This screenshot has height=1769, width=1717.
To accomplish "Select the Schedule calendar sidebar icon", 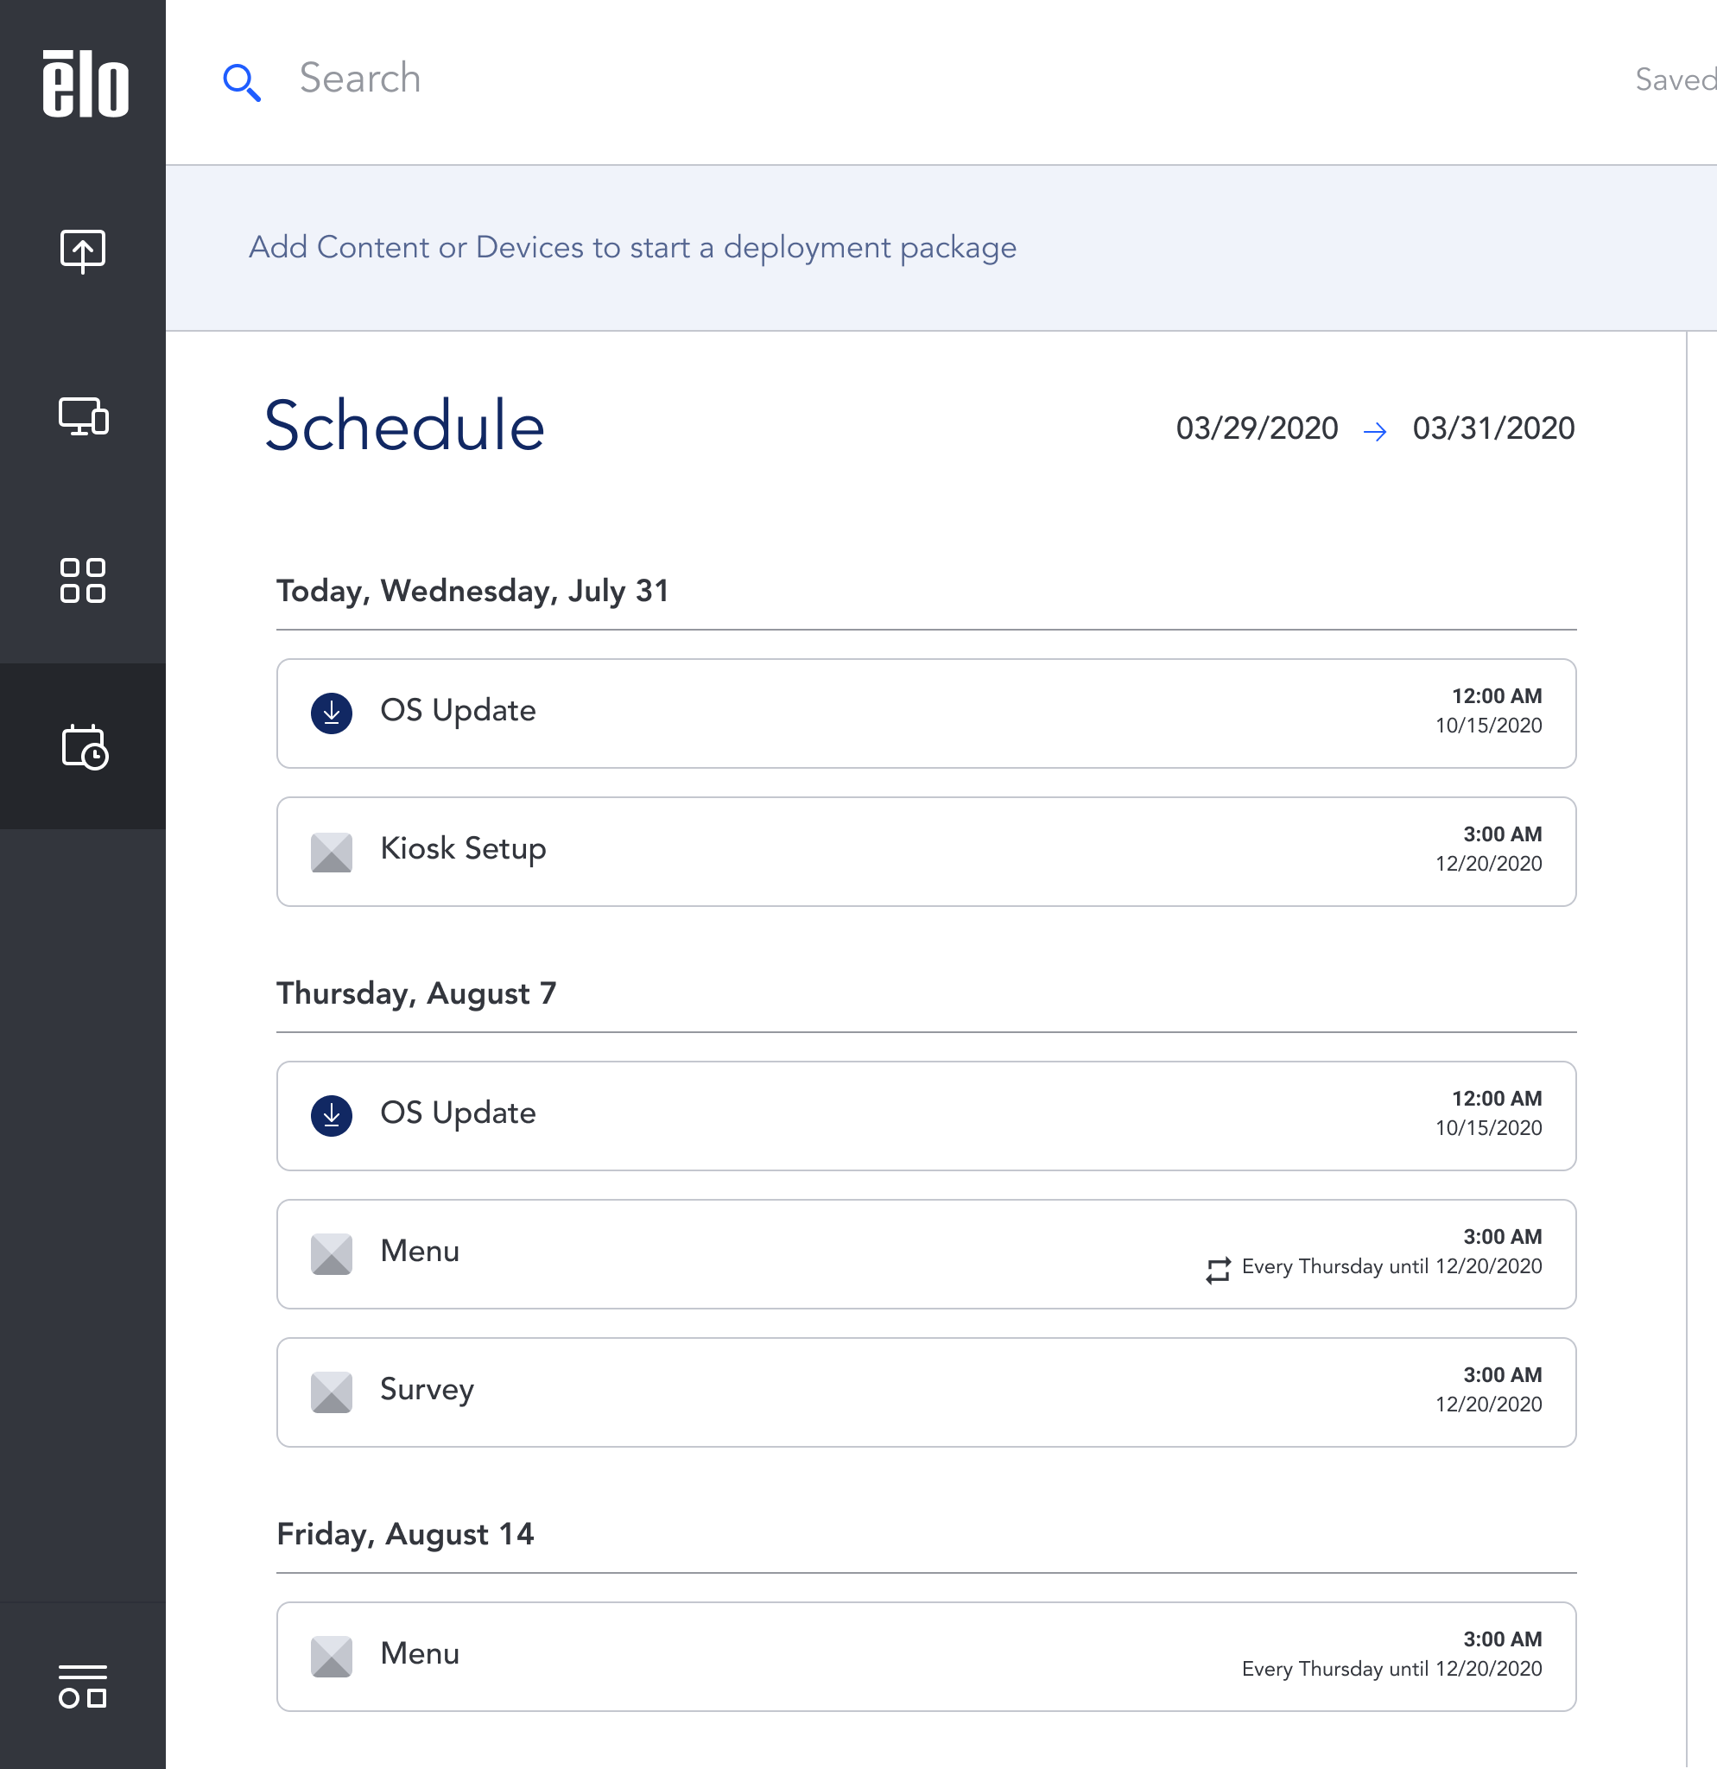I will point(84,746).
